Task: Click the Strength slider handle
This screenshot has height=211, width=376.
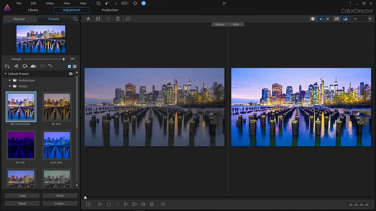Action: (64, 59)
